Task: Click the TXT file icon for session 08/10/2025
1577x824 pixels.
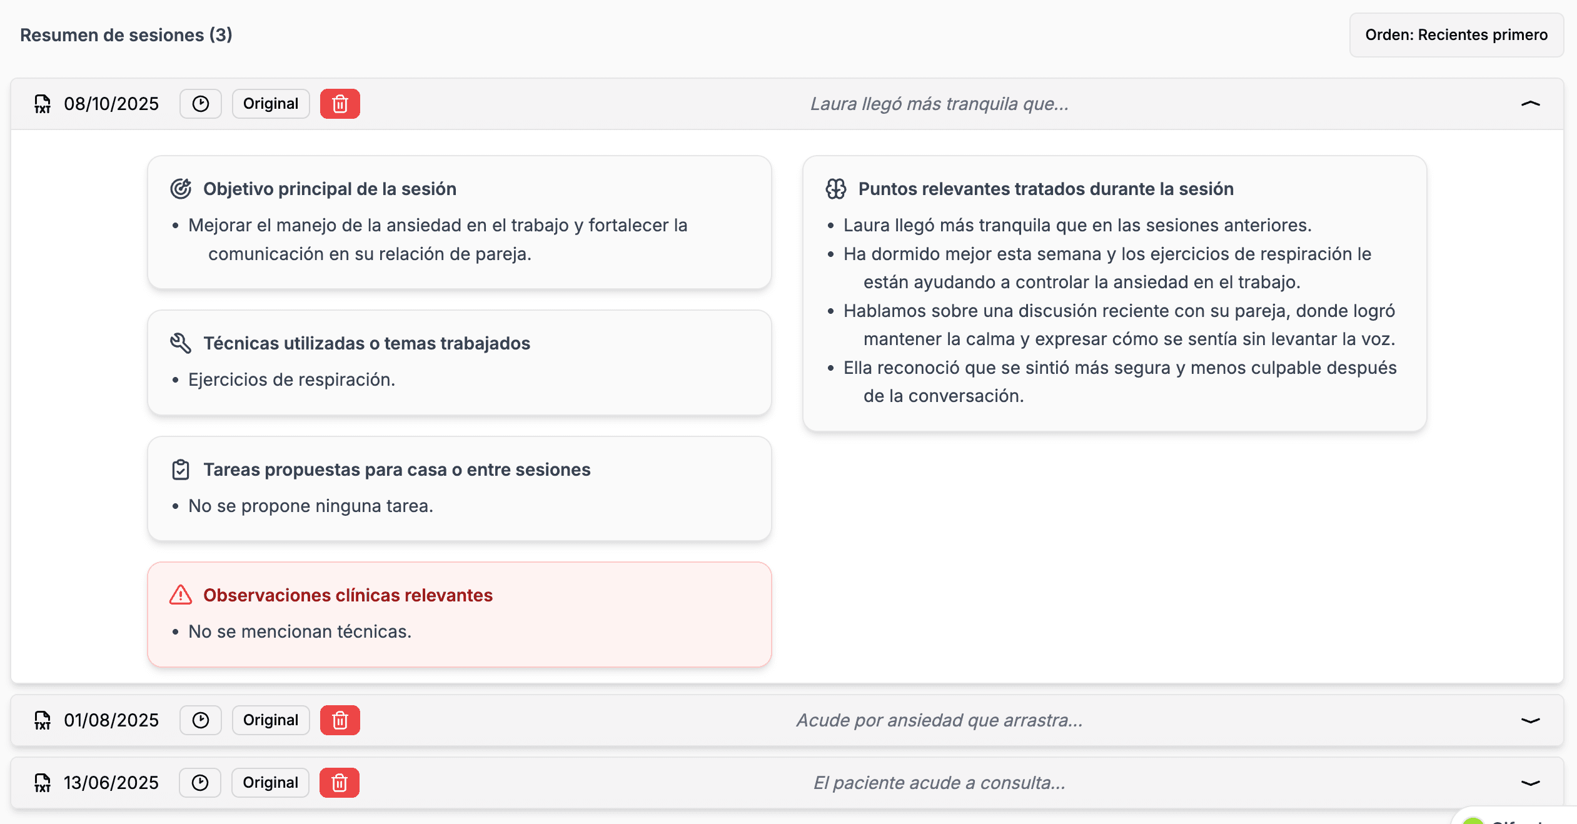Action: pyautogui.click(x=42, y=103)
